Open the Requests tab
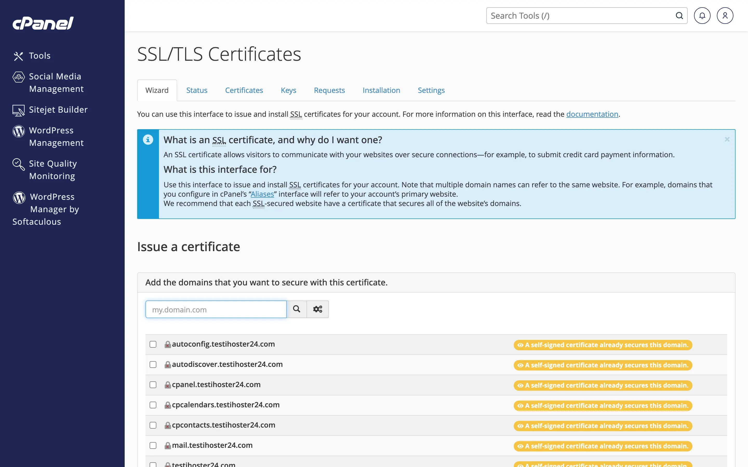 click(x=329, y=90)
